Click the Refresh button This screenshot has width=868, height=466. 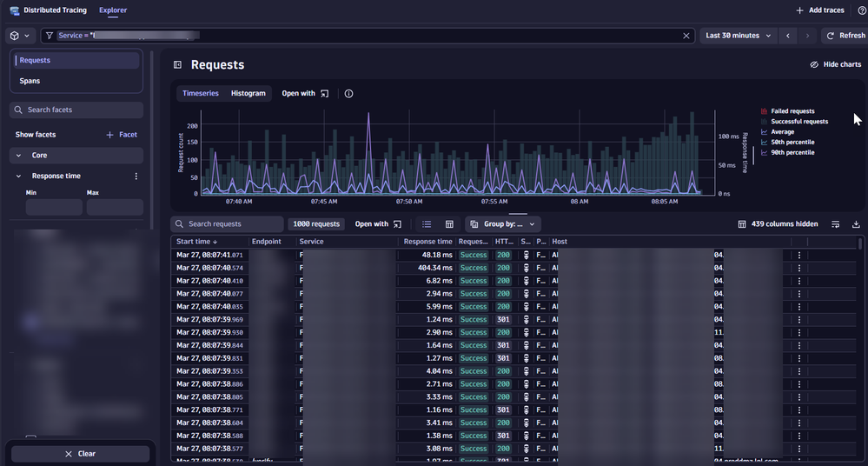click(845, 36)
